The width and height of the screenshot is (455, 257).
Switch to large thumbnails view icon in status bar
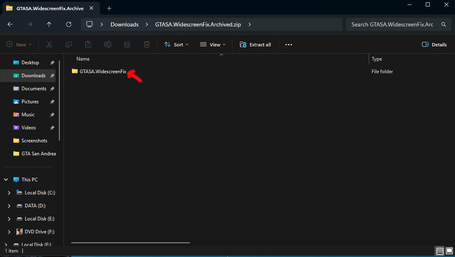click(449, 251)
